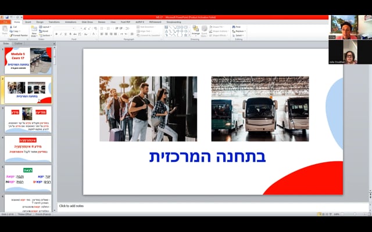Switch to the Insert ribbon tab
The width and height of the screenshot is (372, 232).
(x=28, y=22)
